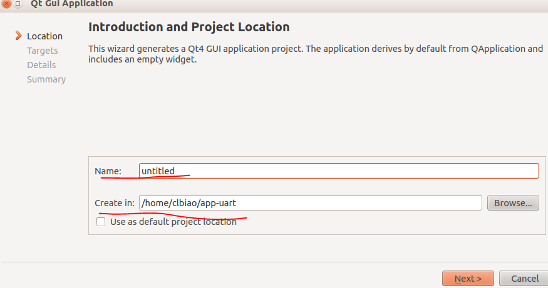
Task: Place cursor after 'untitled' in Name field
Action: click(x=175, y=171)
